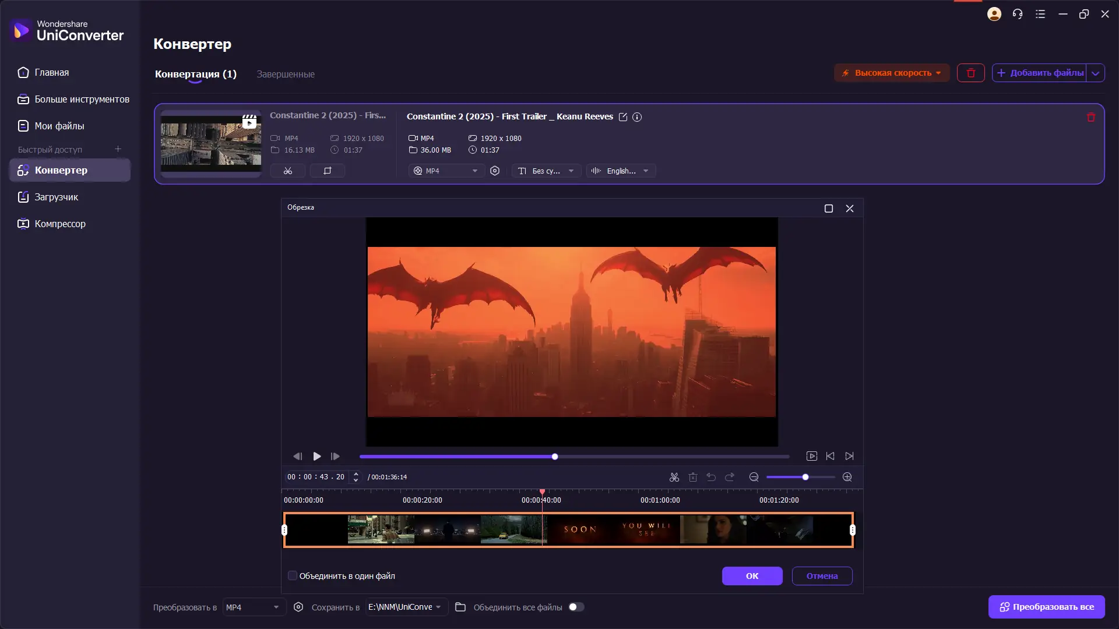Image resolution: width=1119 pixels, height=629 pixels.
Task: Click the red delete item trash icon
Action: pos(1091,117)
